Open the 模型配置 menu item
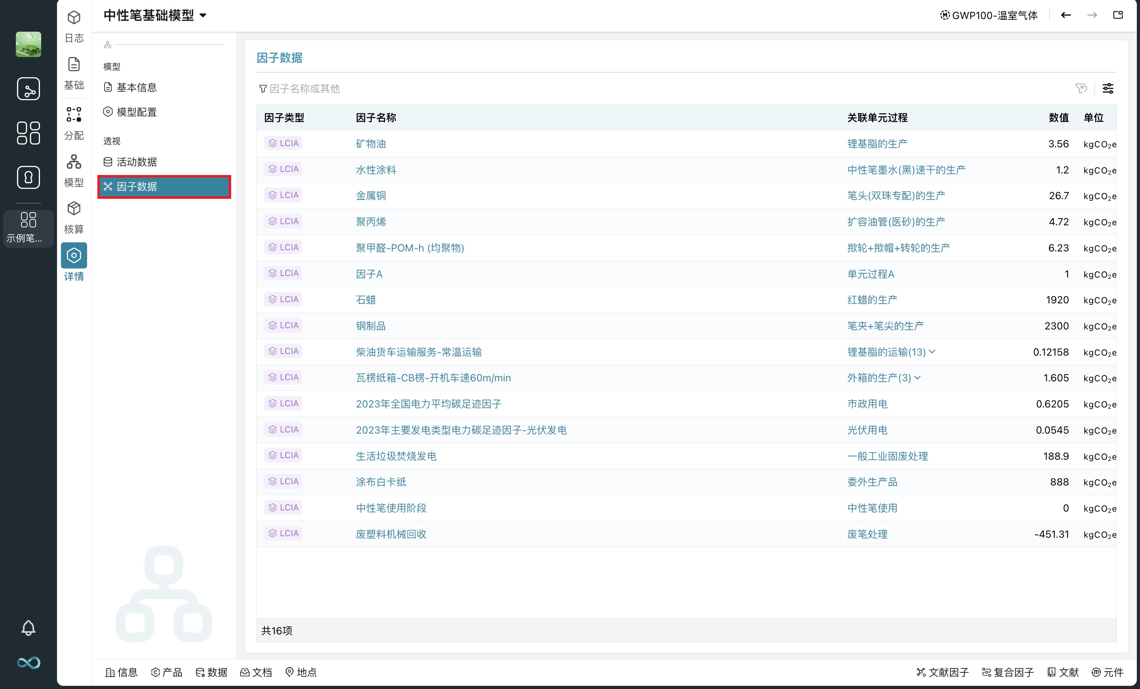Image resolution: width=1140 pixels, height=689 pixels. (x=137, y=112)
